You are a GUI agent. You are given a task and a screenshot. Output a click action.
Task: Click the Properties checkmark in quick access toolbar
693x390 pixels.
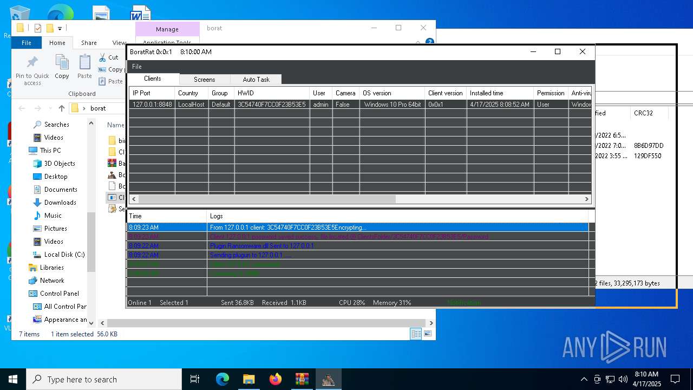pos(37,28)
